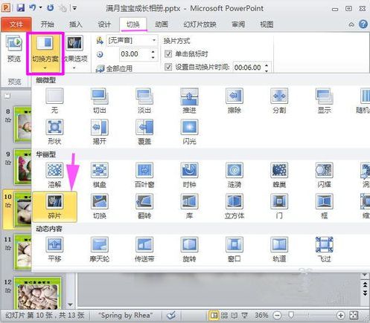The width and height of the screenshot is (370, 323).
Task: Open the 文件 File tab
Action: (16, 25)
